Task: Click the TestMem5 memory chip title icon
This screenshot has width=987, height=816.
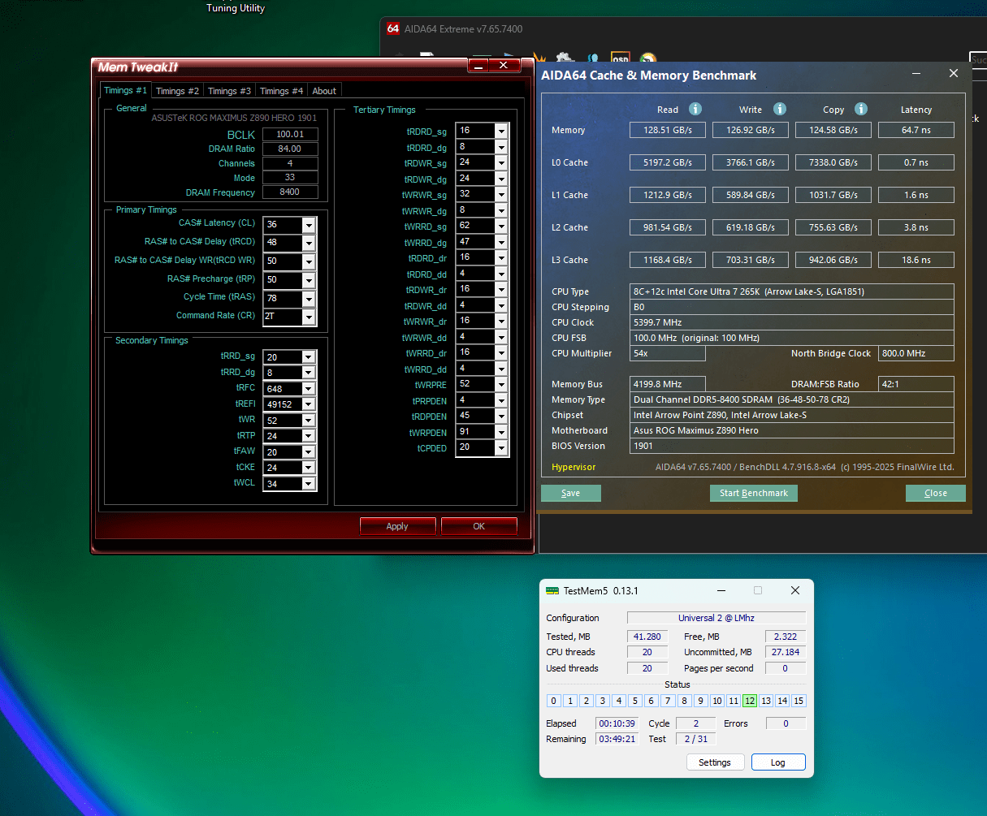Action: 552,591
